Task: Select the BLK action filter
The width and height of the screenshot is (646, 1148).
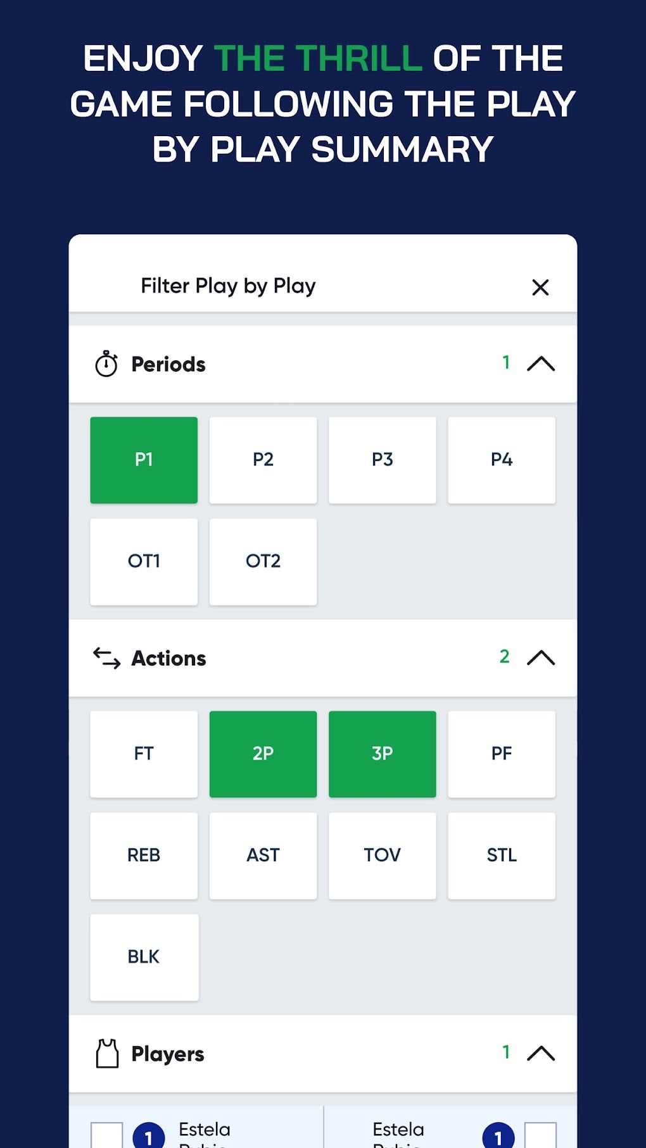Action: click(144, 957)
